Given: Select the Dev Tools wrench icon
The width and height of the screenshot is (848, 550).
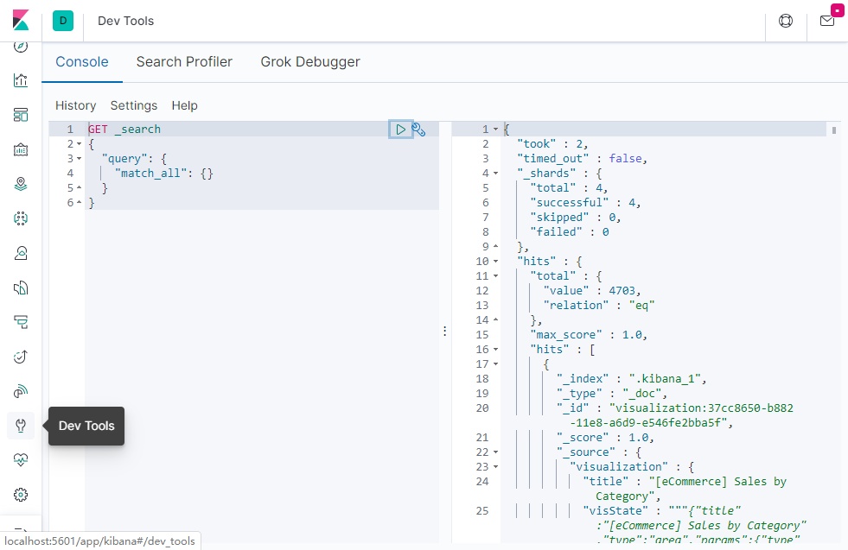Looking at the screenshot, I should click(21, 426).
